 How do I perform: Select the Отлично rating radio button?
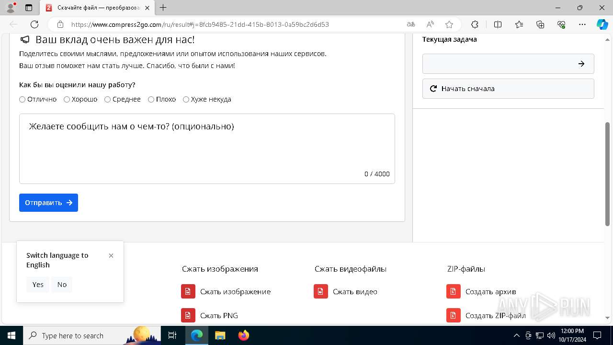23,99
